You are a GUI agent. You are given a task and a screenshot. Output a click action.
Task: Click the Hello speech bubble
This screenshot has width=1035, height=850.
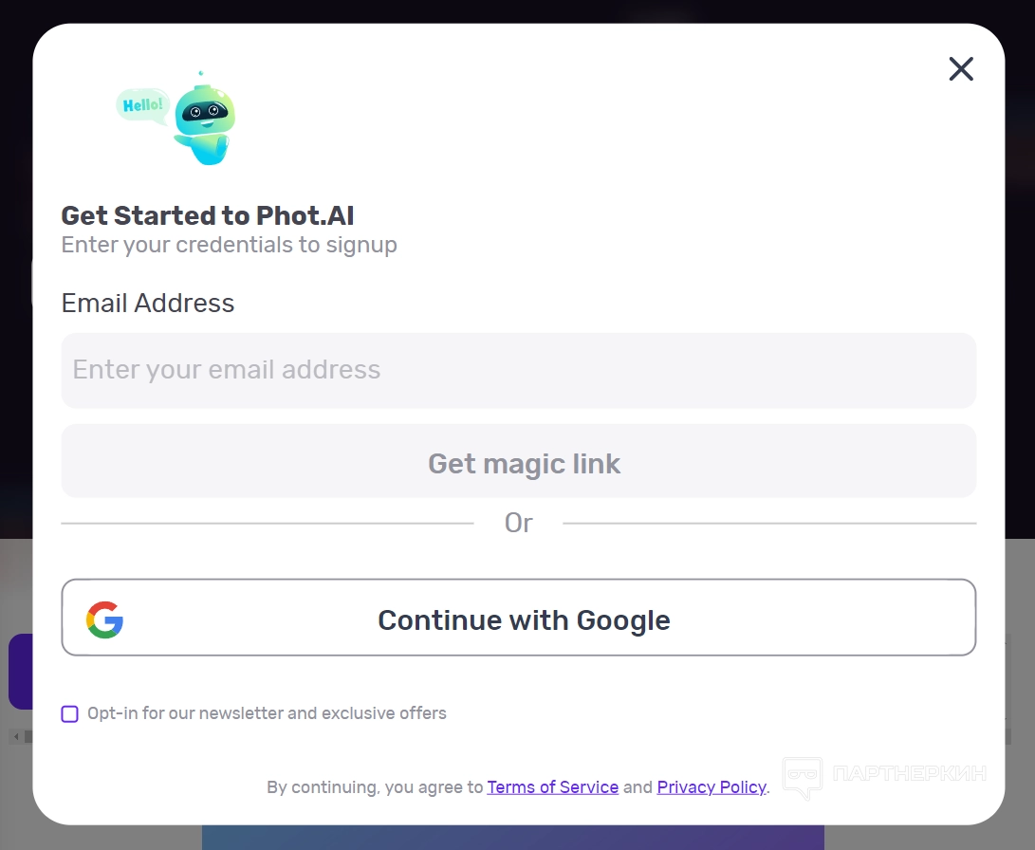(142, 104)
